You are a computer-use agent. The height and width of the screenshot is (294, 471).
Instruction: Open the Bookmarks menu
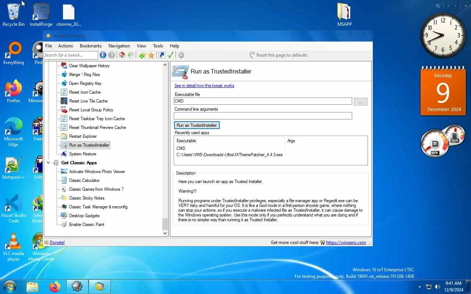tap(91, 46)
